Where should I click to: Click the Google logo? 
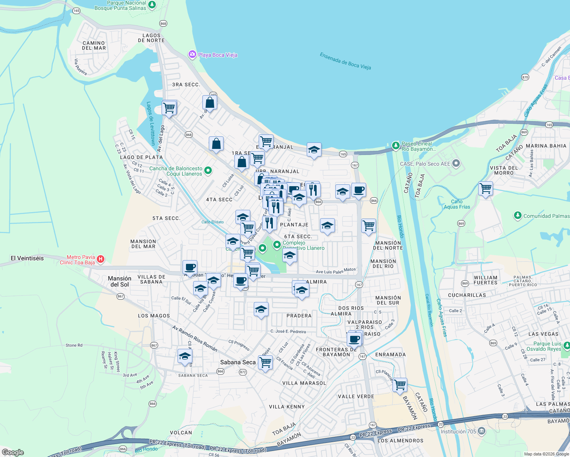(x=12, y=452)
